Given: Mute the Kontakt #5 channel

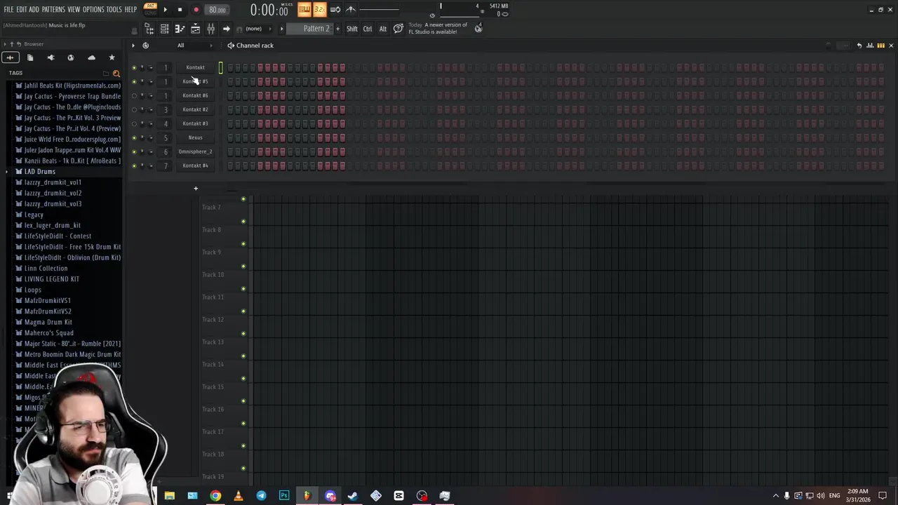Looking at the screenshot, I should coord(134,81).
